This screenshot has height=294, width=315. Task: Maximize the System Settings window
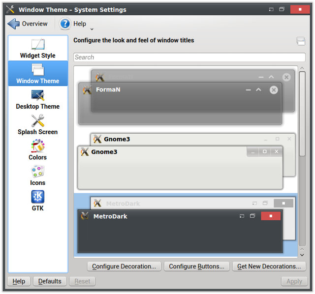pyautogui.click(x=282, y=9)
